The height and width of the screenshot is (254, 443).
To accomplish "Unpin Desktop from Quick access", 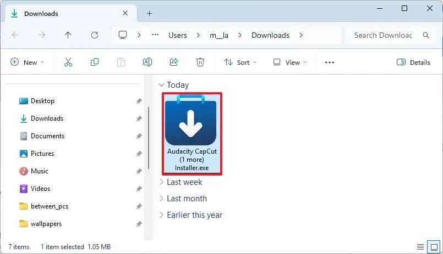I will (x=139, y=101).
